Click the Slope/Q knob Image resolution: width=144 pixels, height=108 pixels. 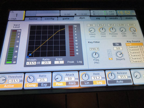tap(119, 55)
